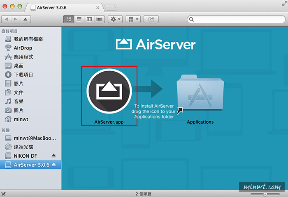Click the 2 個項目 status text

(x=144, y=194)
